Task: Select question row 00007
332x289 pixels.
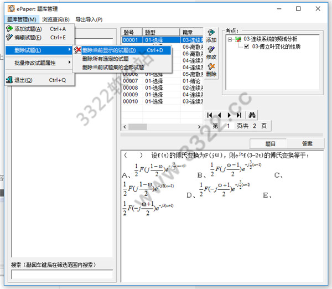Action: pyautogui.click(x=162, y=81)
